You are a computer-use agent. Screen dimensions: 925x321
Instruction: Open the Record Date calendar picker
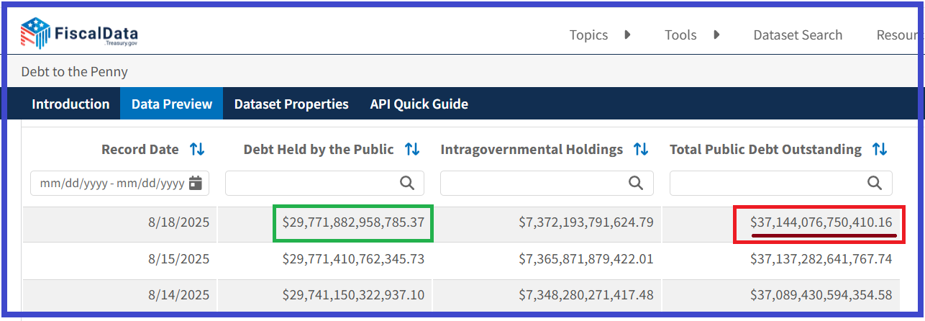tap(195, 184)
